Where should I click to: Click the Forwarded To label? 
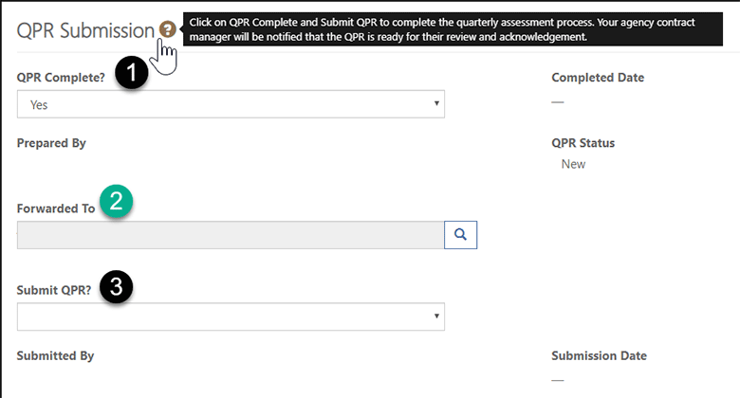click(56, 208)
